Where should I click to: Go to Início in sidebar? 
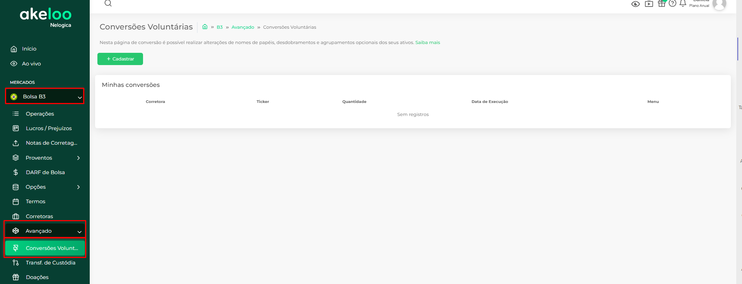(29, 49)
